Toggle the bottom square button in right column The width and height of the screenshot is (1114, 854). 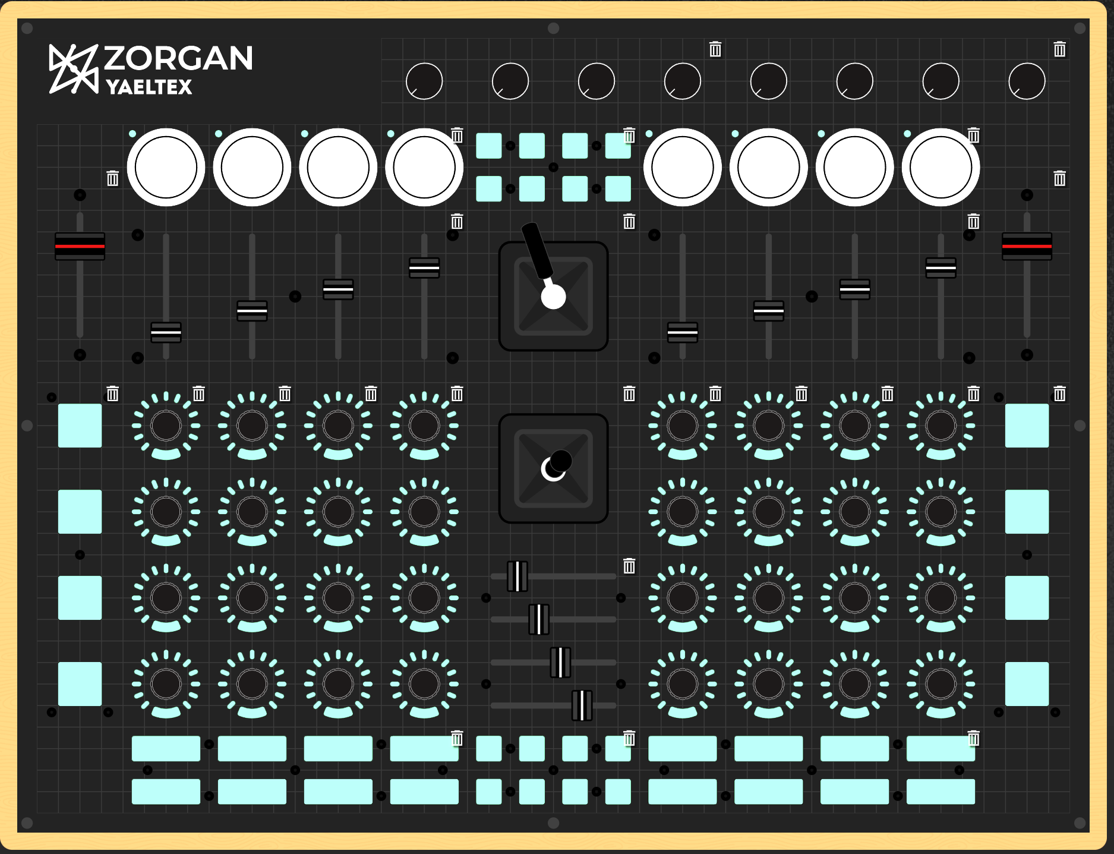coord(1027,684)
